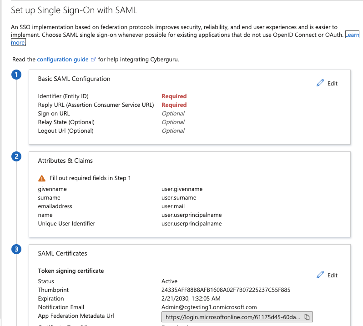Screen dimensions: 363x326
Task: Click the Status label in SAML Certificates
Action: coord(46,281)
